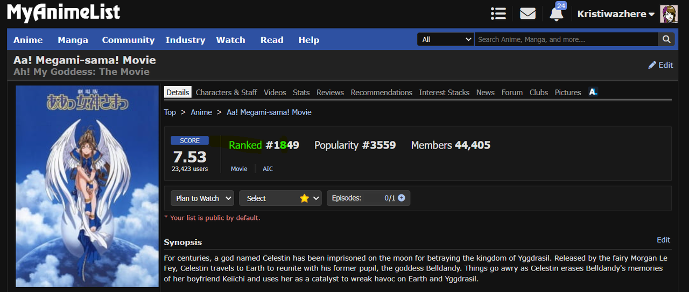Click the search magnifier button
The image size is (689, 292).
pos(666,39)
